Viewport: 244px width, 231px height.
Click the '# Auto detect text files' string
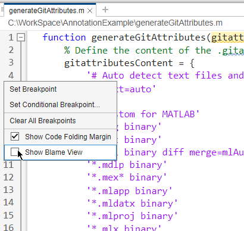click(165, 76)
